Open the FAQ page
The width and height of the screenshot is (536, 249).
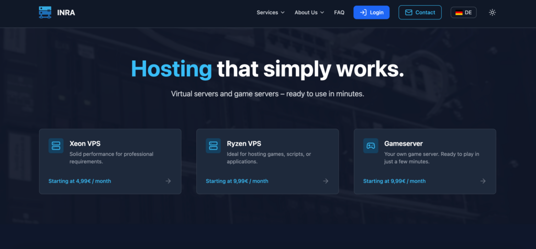(x=339, y=13)
